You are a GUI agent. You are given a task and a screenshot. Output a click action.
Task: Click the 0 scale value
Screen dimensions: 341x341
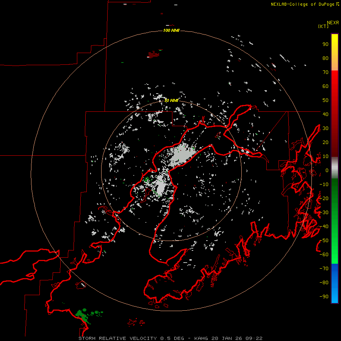pos(327,170)
